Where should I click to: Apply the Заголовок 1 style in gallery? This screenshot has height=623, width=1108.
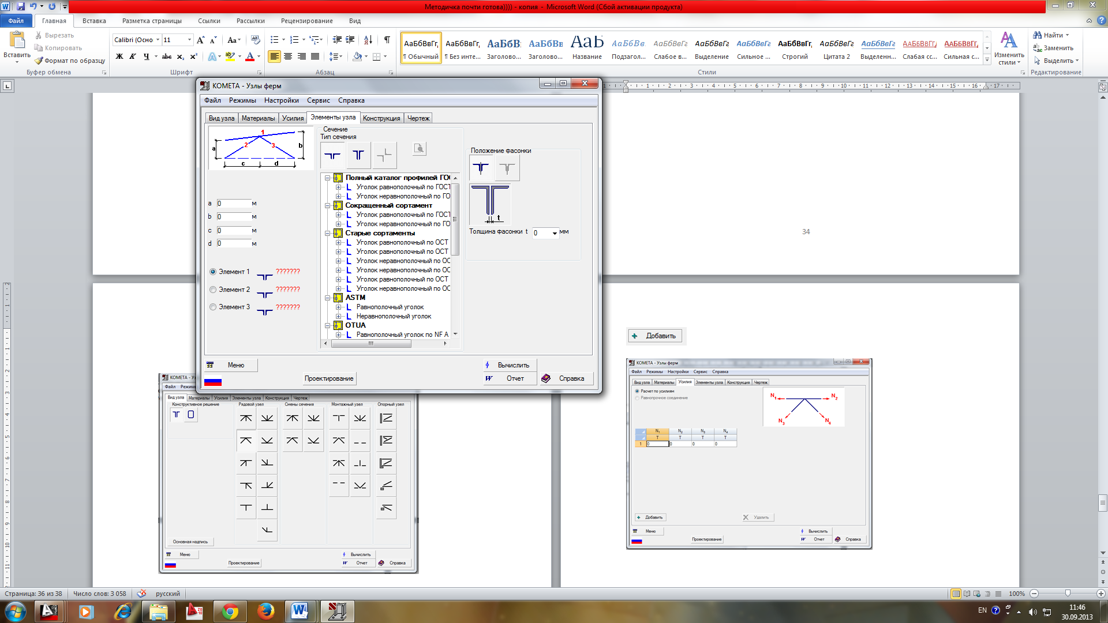504,48
